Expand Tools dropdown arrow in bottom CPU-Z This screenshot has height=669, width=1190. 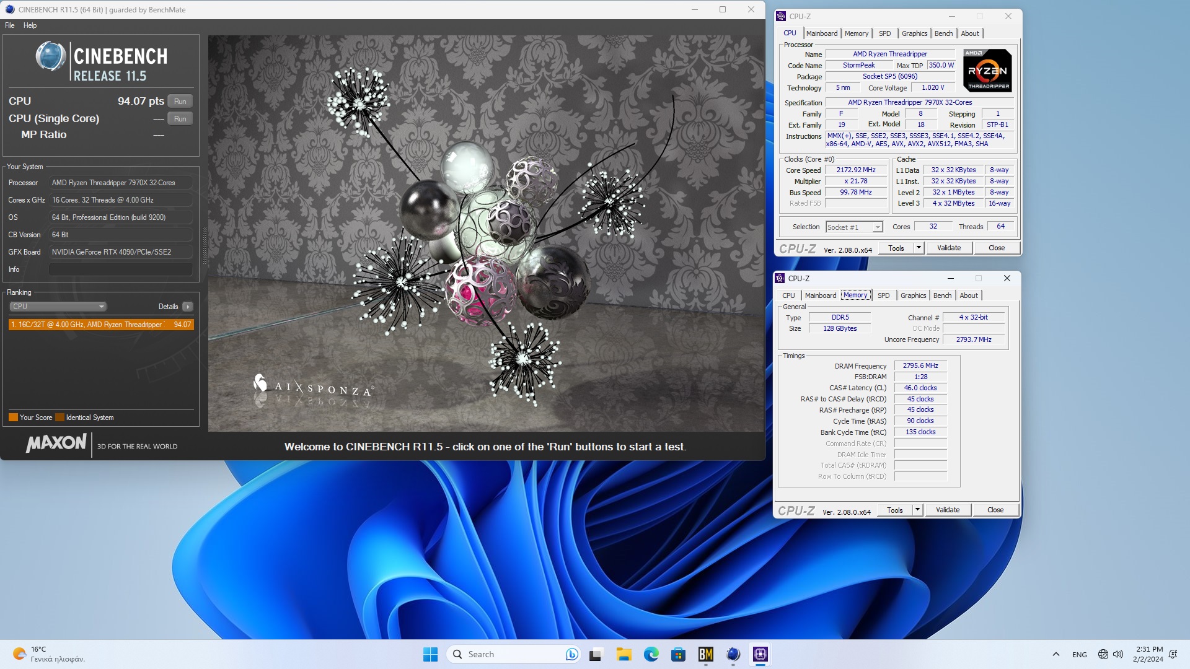coord(917,510)
